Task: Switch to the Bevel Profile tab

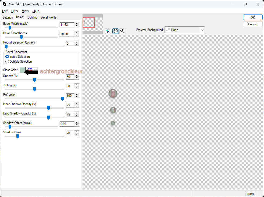Action: click(x=48, y=17)
